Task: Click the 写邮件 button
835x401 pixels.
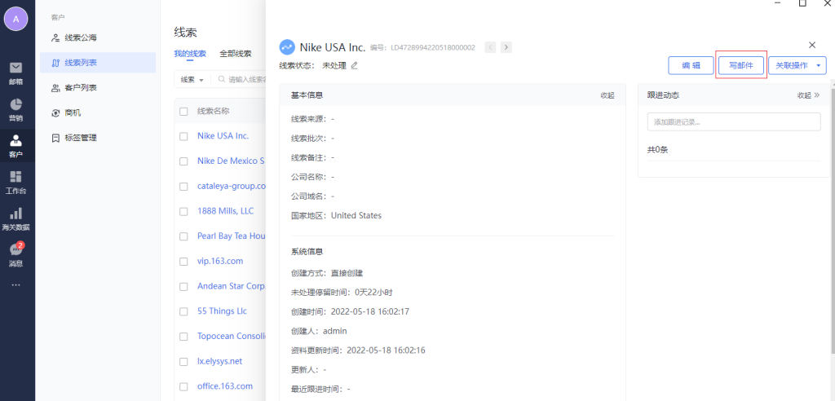Action: click(741, 66)
